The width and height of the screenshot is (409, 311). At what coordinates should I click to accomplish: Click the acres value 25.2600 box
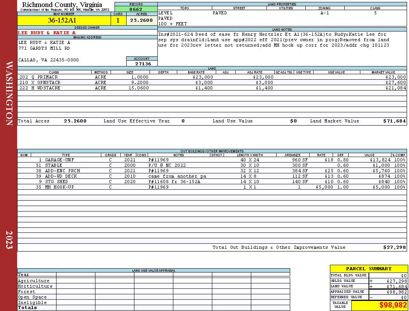pyautogui.click(x=142, y=20)
